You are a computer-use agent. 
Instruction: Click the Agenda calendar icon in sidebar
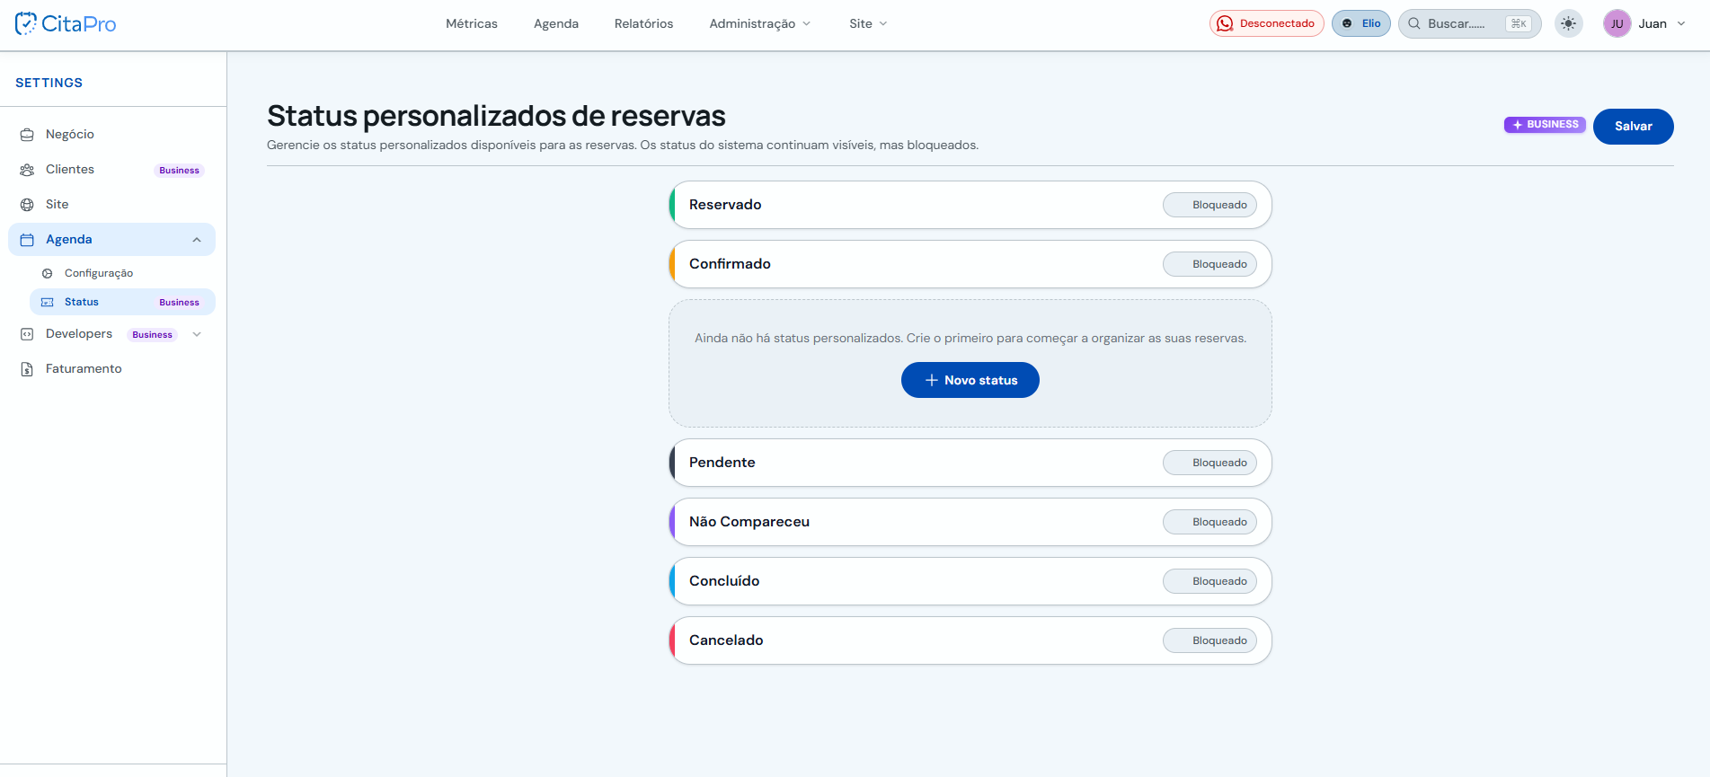[27, 240]
